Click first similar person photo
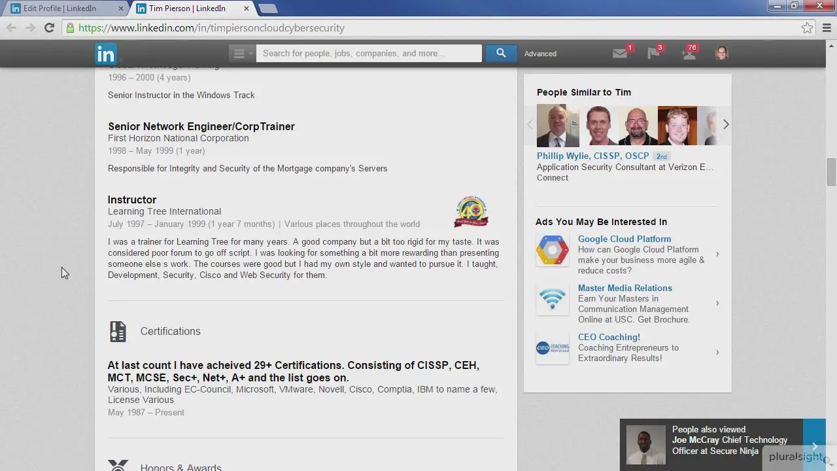Image resolution: width=837 pixels, height=471 pixels. [558, 126]
